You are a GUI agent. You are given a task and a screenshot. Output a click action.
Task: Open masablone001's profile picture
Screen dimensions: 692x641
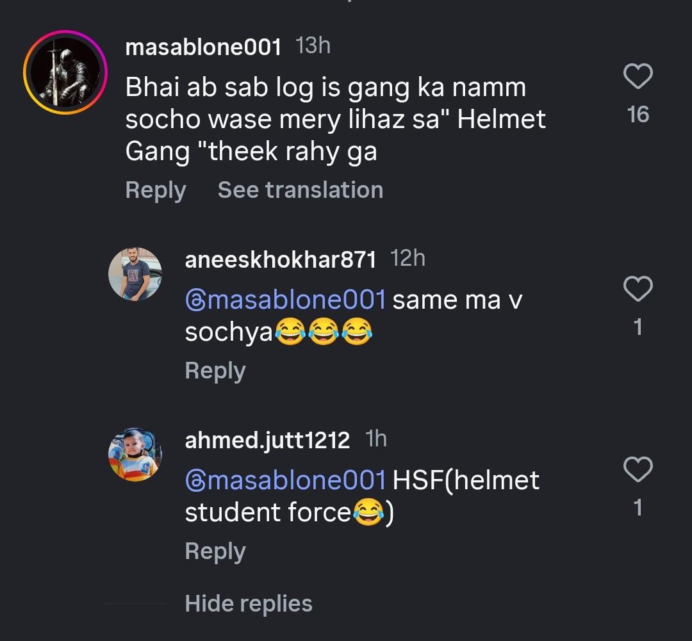coord(65,72)
